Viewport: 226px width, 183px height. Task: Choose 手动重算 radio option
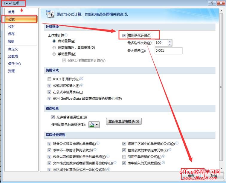click(x=54, y=54)
